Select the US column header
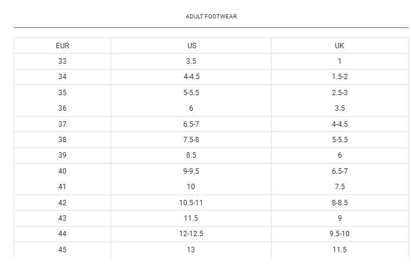 click(x=191, y=46)
